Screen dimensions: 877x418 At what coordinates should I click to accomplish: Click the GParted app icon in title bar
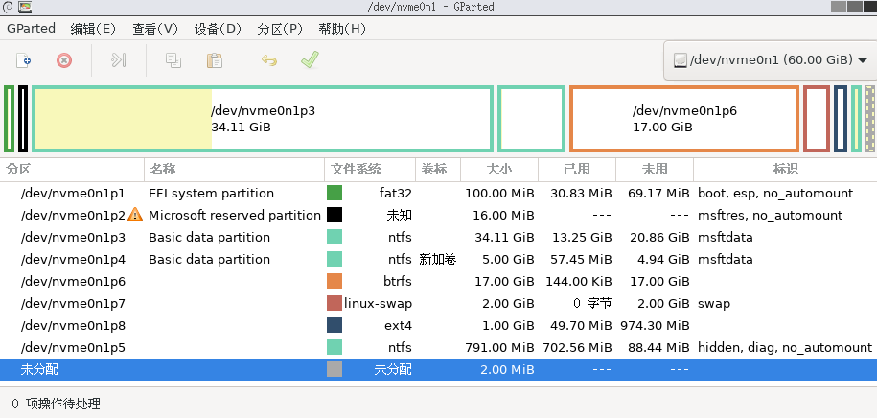25,7
